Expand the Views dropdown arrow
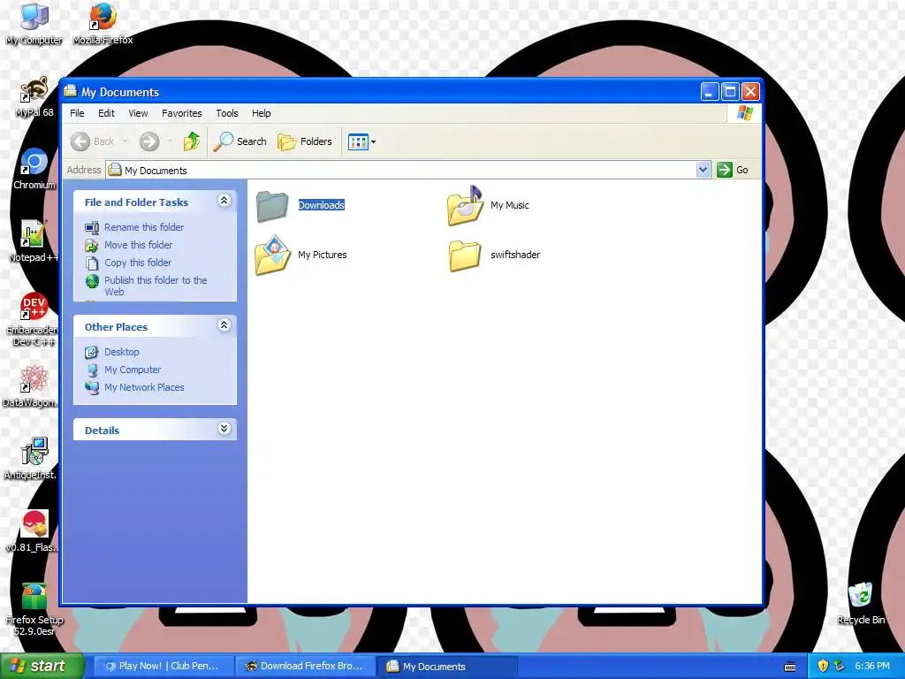The width and height of the screenshot is (905, 679). point(374,141)
